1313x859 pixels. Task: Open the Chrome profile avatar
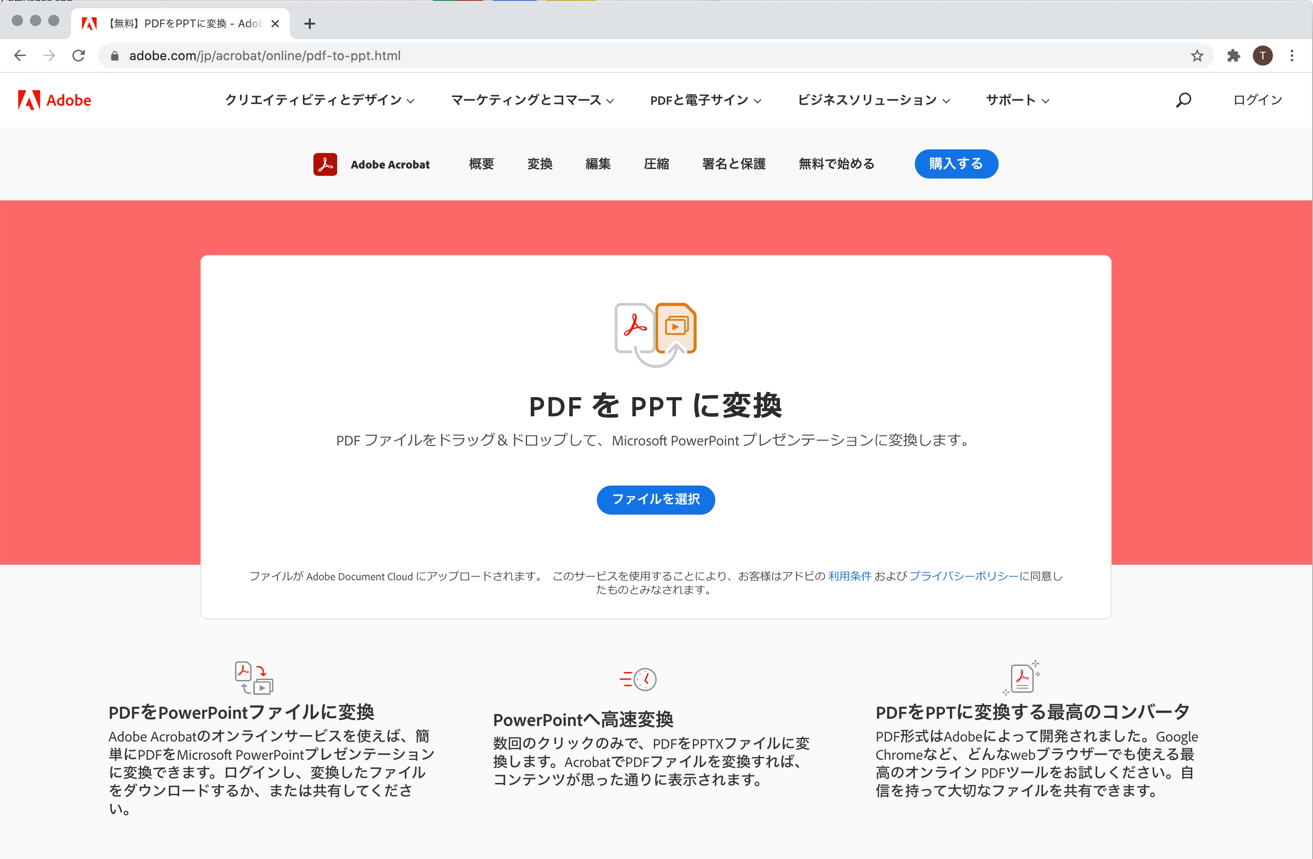coord(1262,56)
